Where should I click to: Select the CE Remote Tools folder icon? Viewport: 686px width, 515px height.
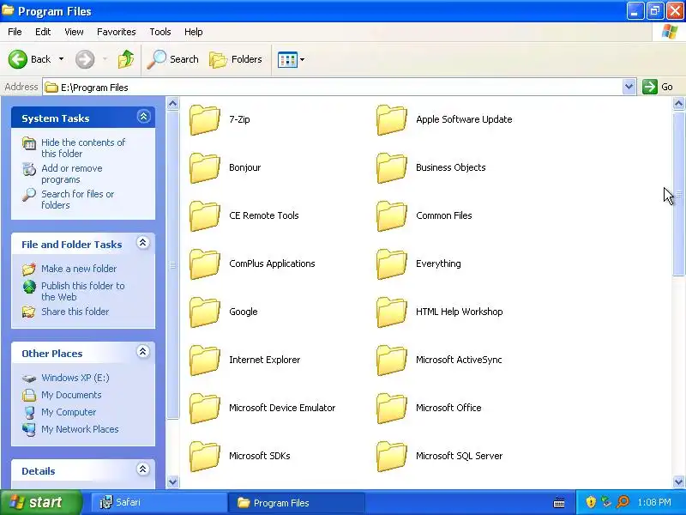click(x=205, y=216)
